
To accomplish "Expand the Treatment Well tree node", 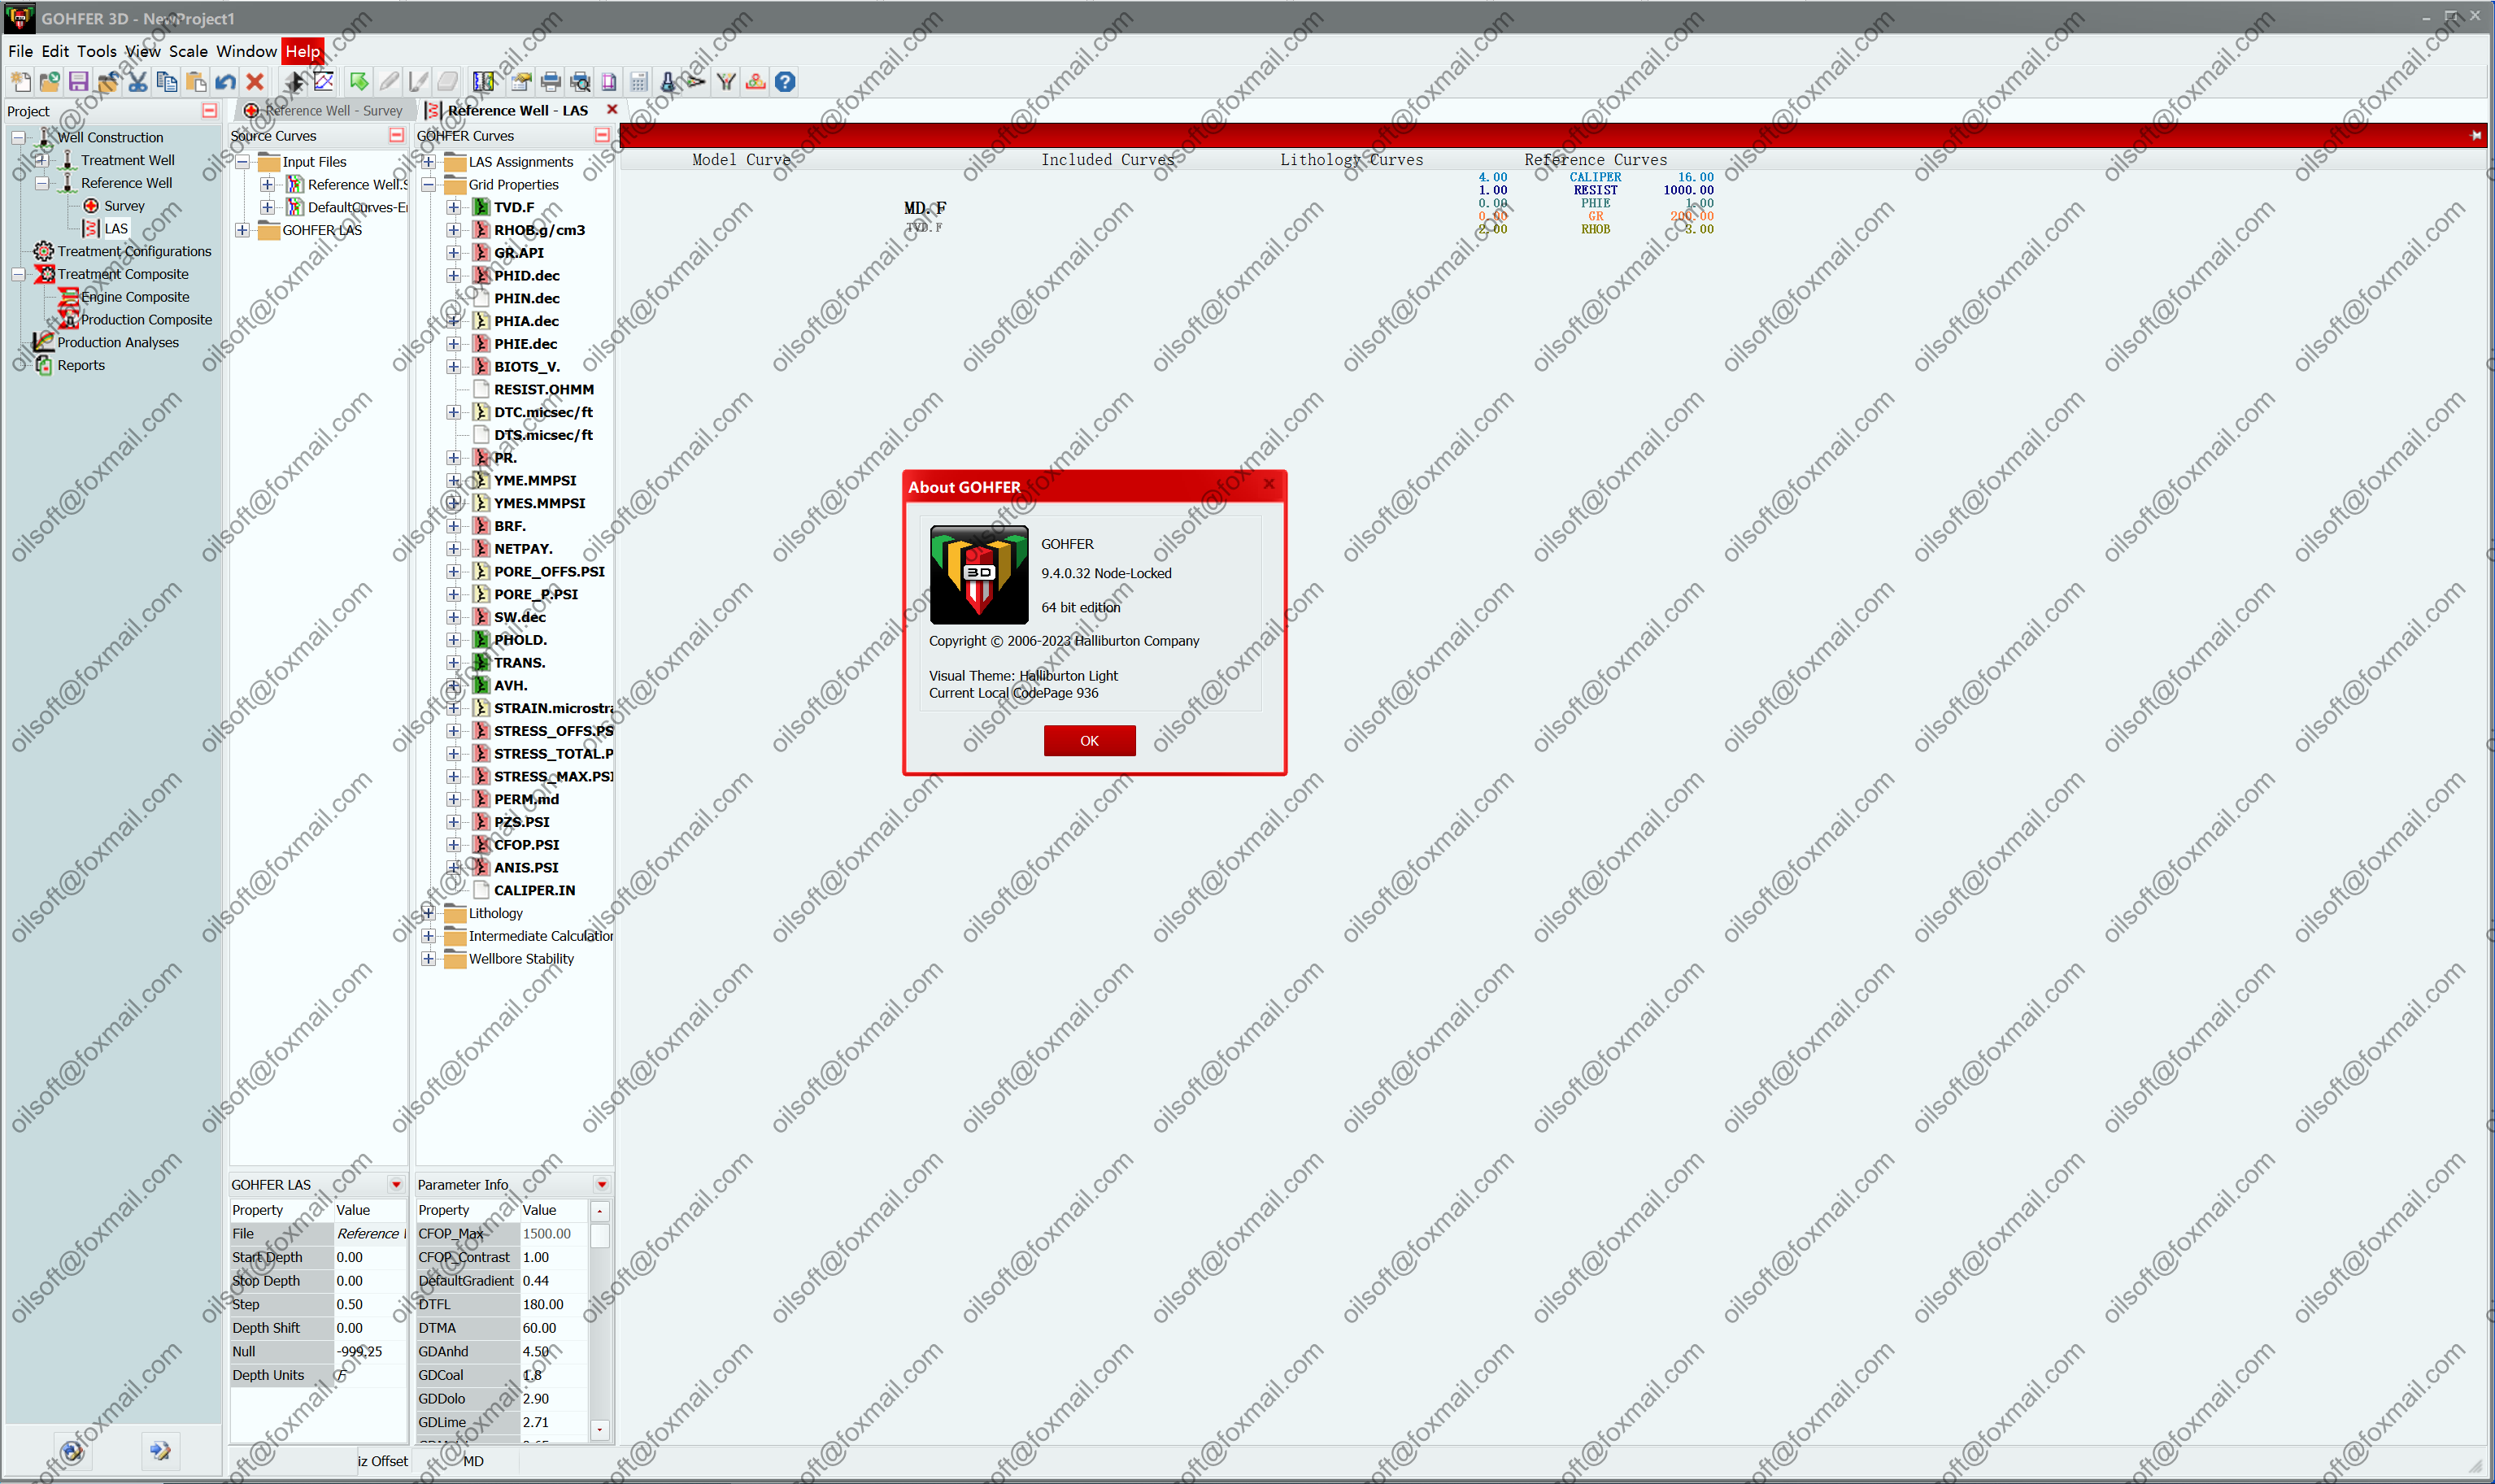I will [42, 160].
